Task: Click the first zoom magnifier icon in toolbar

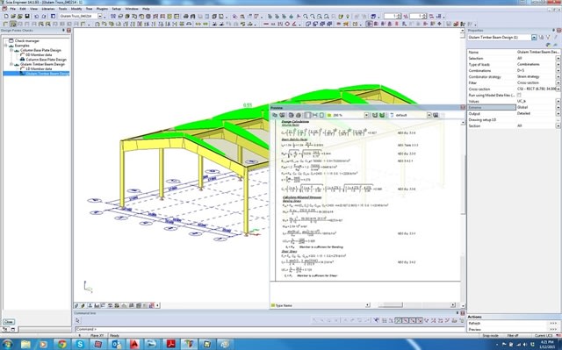Action: click(306, 17)
